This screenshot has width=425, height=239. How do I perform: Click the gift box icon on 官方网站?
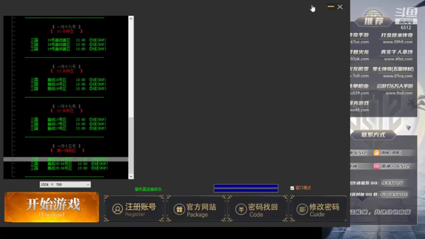pos(179,209)
